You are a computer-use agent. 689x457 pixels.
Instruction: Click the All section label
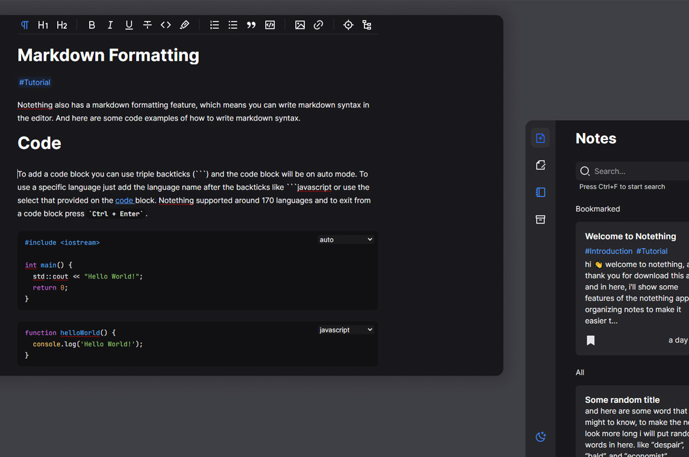tap(579, 373)
